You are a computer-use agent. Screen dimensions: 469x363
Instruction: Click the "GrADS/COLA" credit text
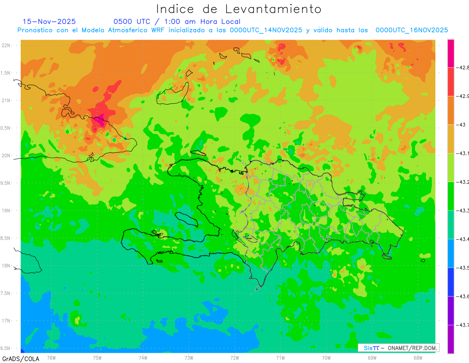coord(21,359)
